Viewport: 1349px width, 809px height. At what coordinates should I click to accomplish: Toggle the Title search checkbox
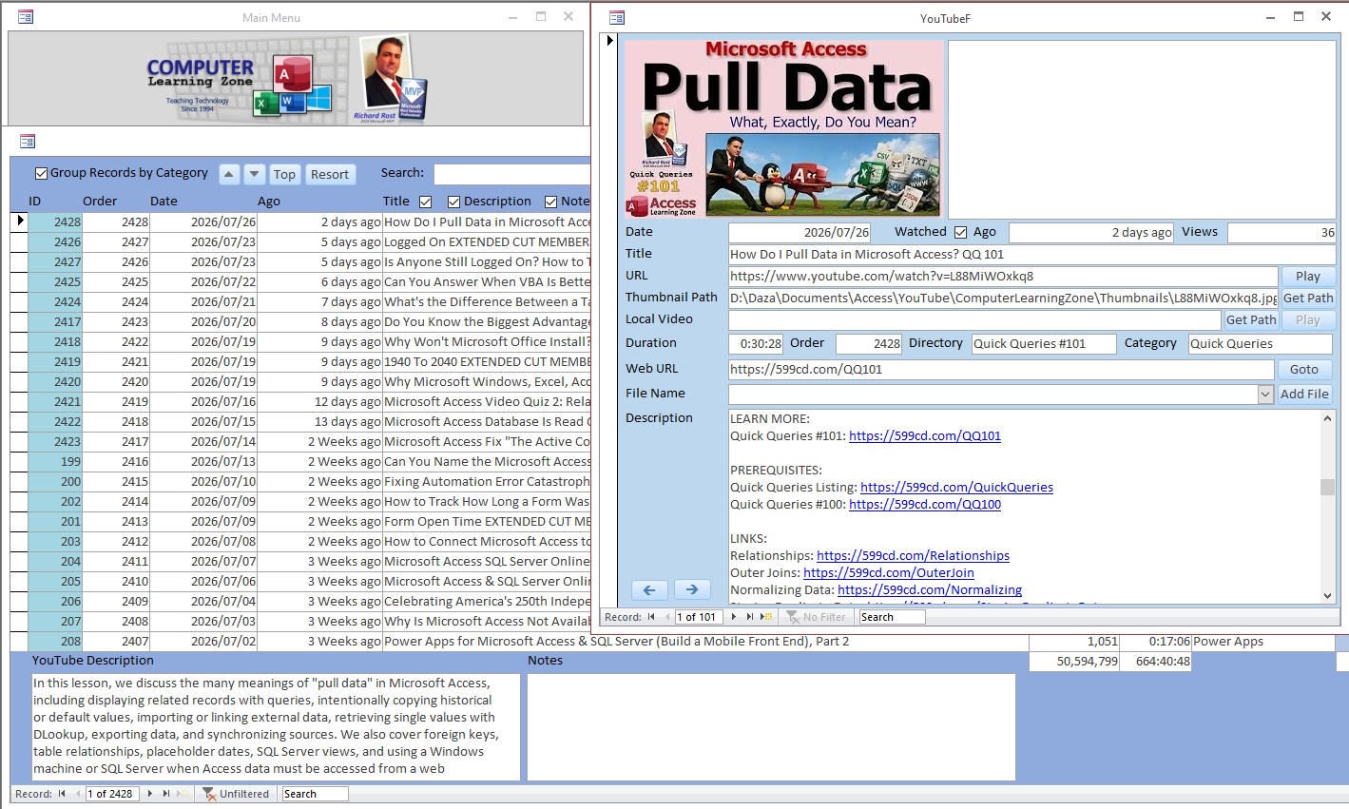click(425, 202)
